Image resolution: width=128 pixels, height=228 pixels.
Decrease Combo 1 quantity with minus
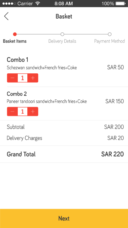click(12, 78)
